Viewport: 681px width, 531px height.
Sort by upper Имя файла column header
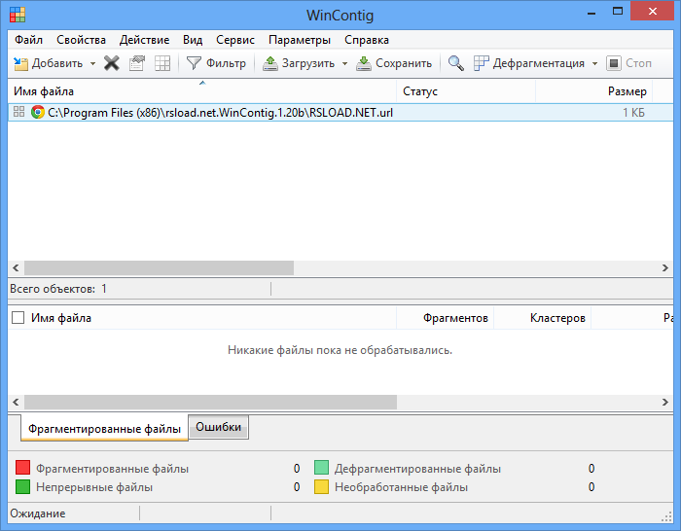pyautogui.click(x=202, y=91)
